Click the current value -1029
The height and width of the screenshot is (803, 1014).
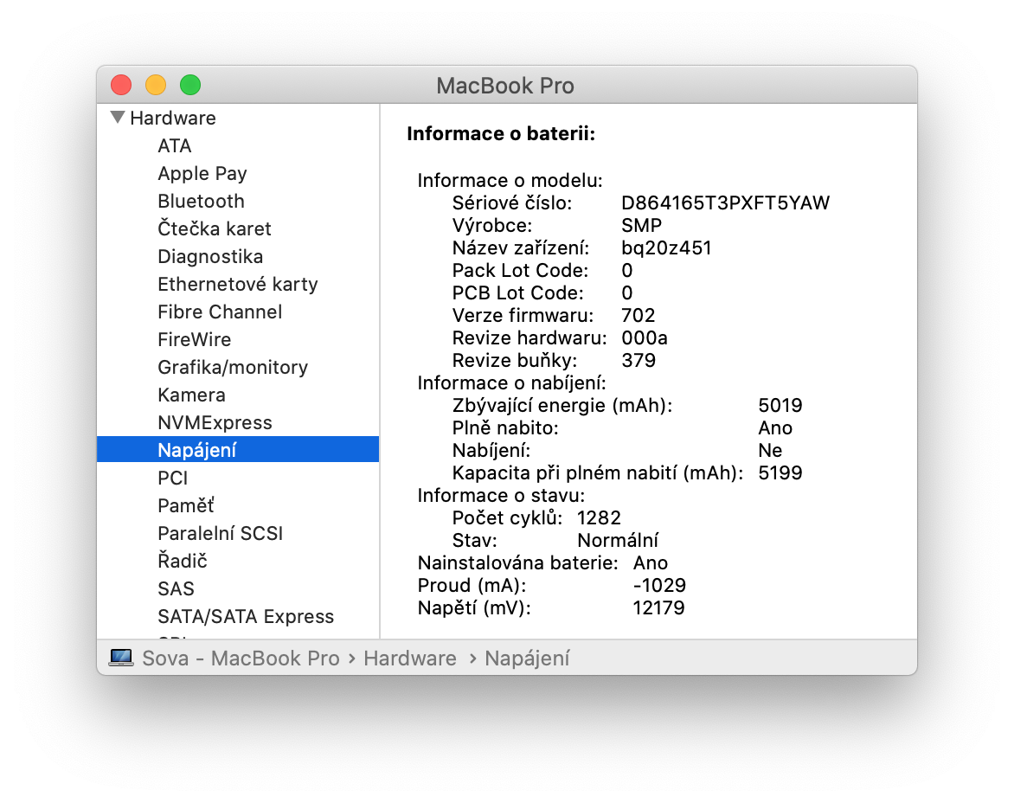coord(659,585)
